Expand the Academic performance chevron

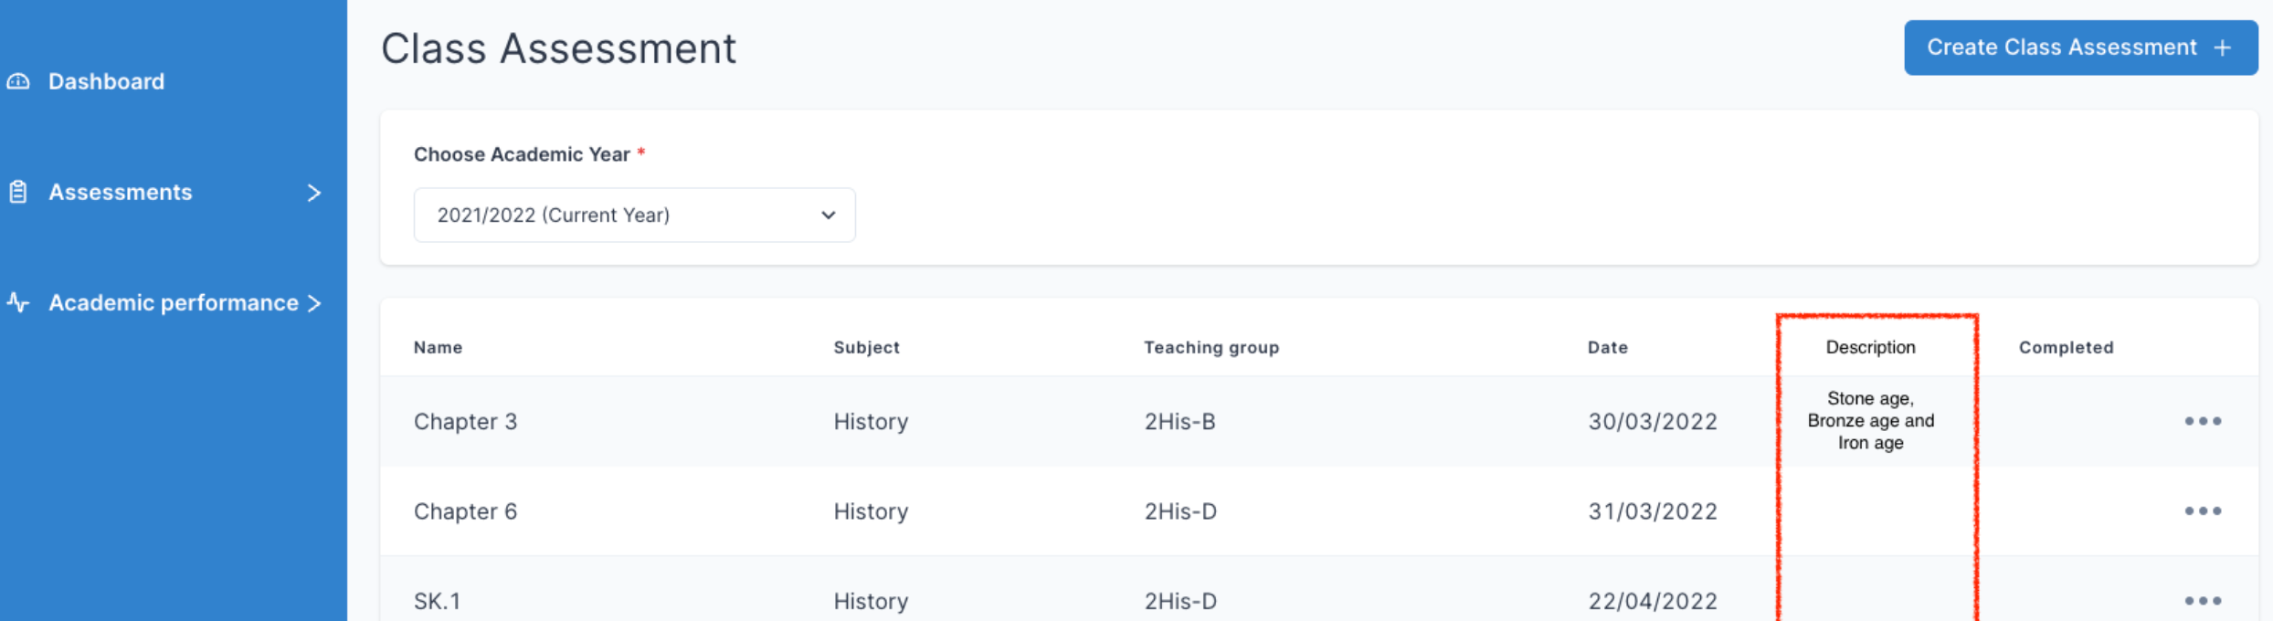tap(314, 303)
